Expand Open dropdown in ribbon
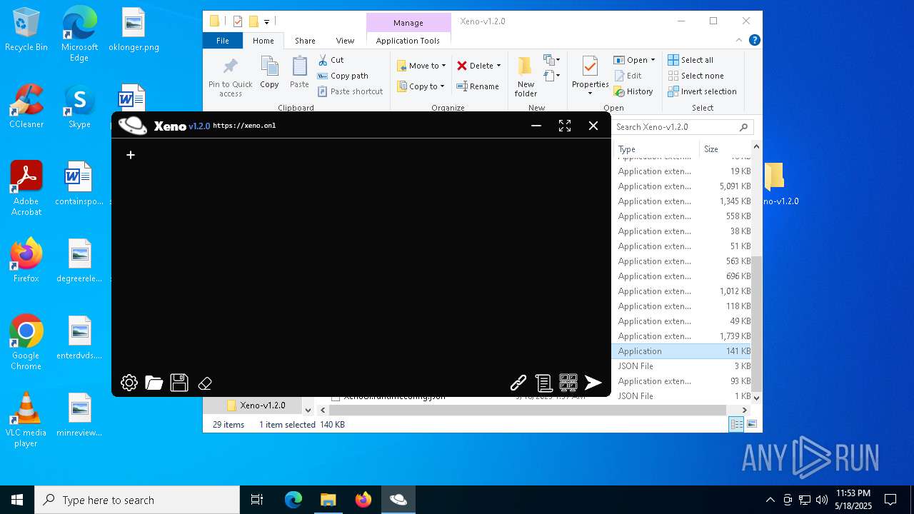 pyautogui.click(x=653, y=60)
